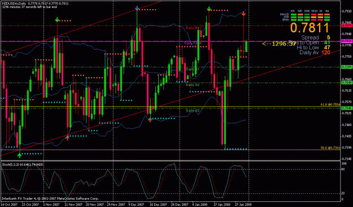The image size is (353, 207).
Task: Click the Daily S3 line label
Action: click(193, 110)
